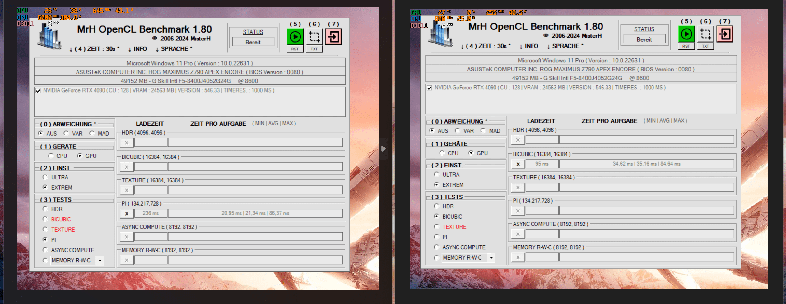Screen dimensions: 786x304
Task: Click the X button of PI row, left window
Action: click(127, 214)
